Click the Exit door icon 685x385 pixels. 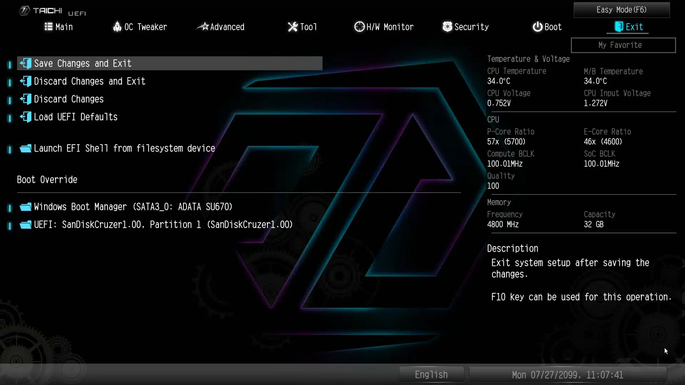click(619, 27)
